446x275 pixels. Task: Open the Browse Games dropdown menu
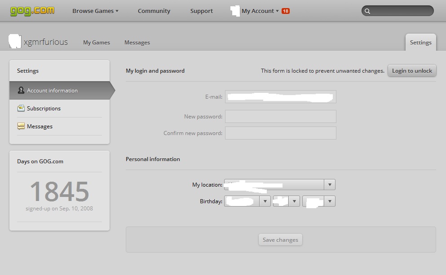pos(95,11)
